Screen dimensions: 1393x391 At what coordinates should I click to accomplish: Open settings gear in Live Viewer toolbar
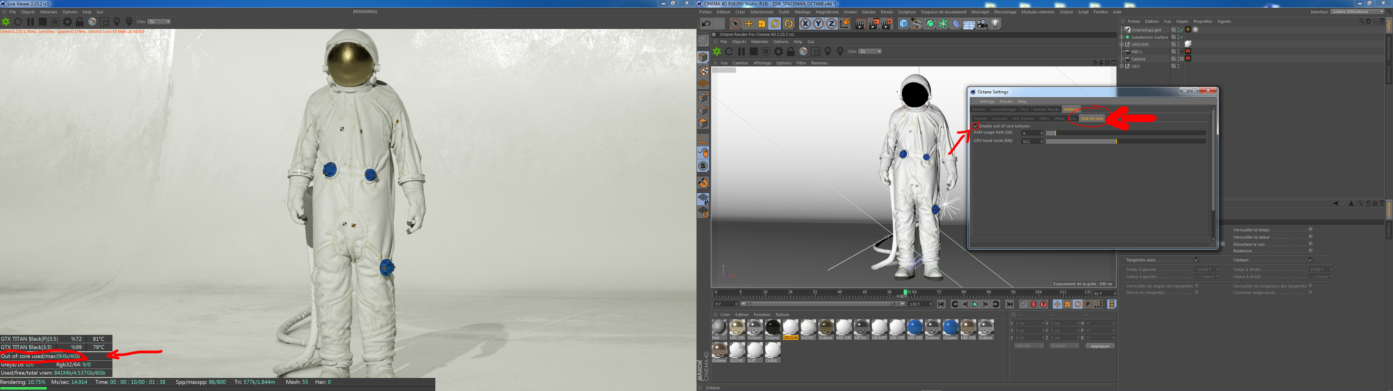[x=67, y=22]
